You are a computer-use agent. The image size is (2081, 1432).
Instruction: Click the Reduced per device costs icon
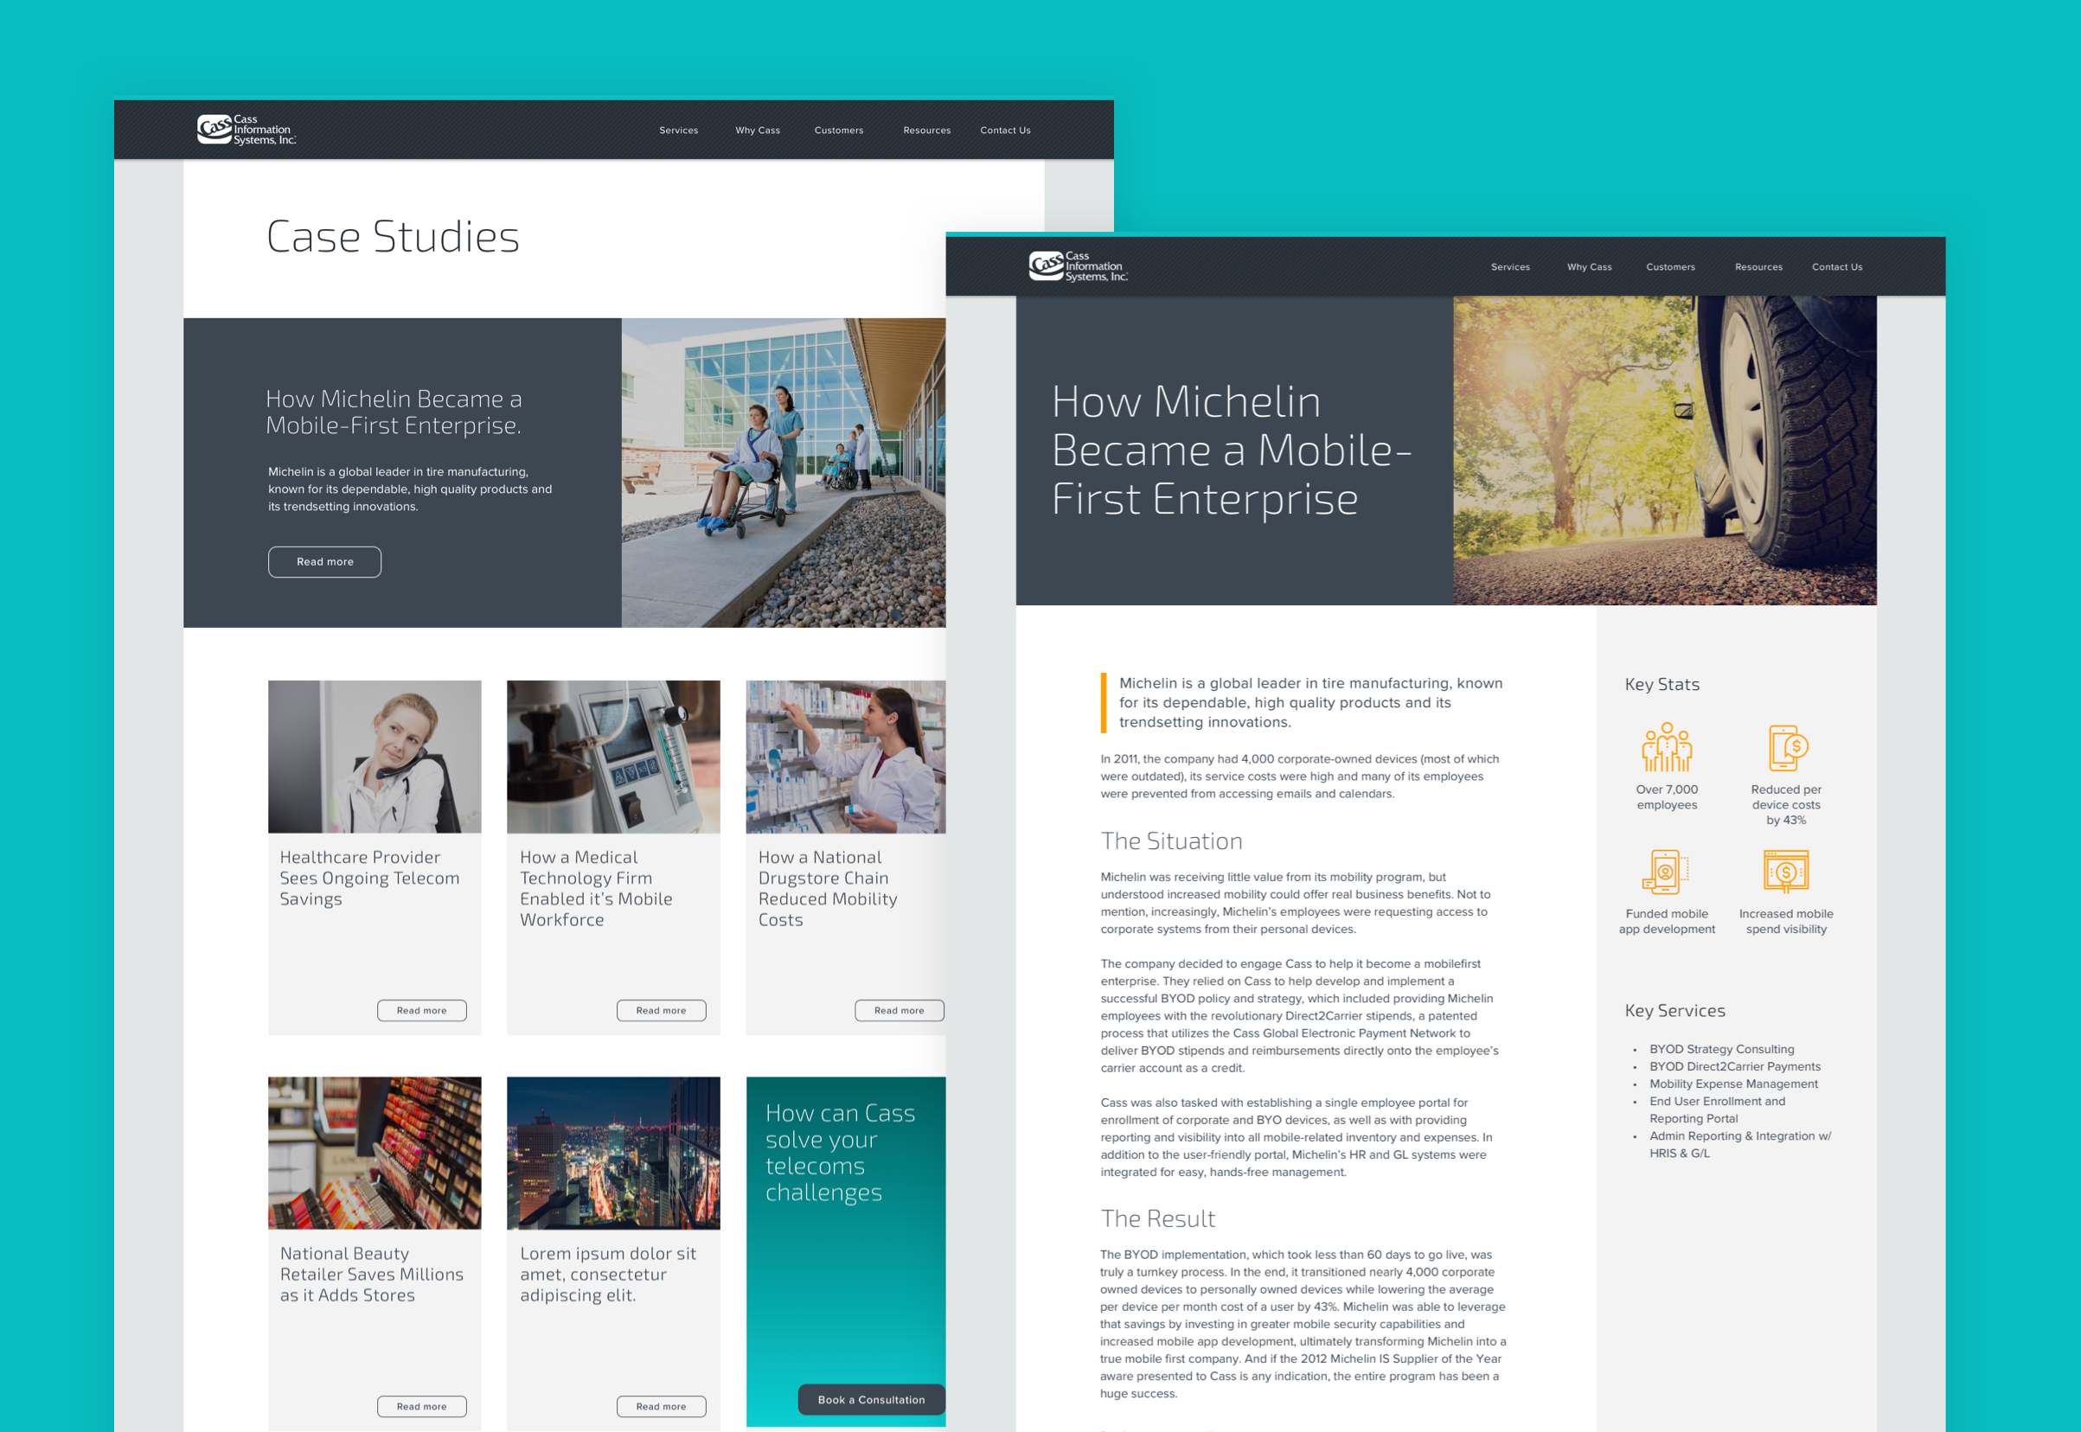coord(1786,747)
